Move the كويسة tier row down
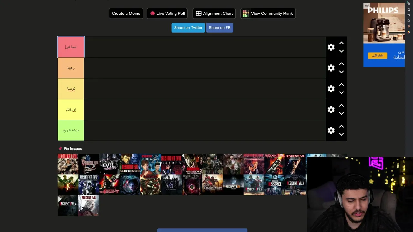The width and height of the screenshot is (413, 232). pos(341,93)
